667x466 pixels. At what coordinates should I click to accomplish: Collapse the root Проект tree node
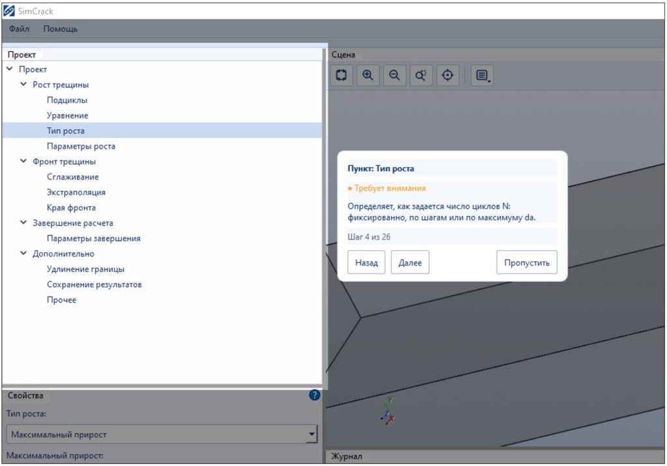pyautogui.click(x=10, y=69)
